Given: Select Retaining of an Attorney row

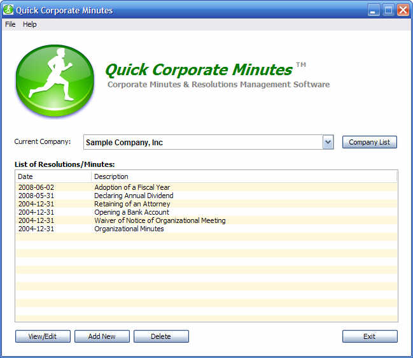Looking at the screenshot, I should 206,204.
